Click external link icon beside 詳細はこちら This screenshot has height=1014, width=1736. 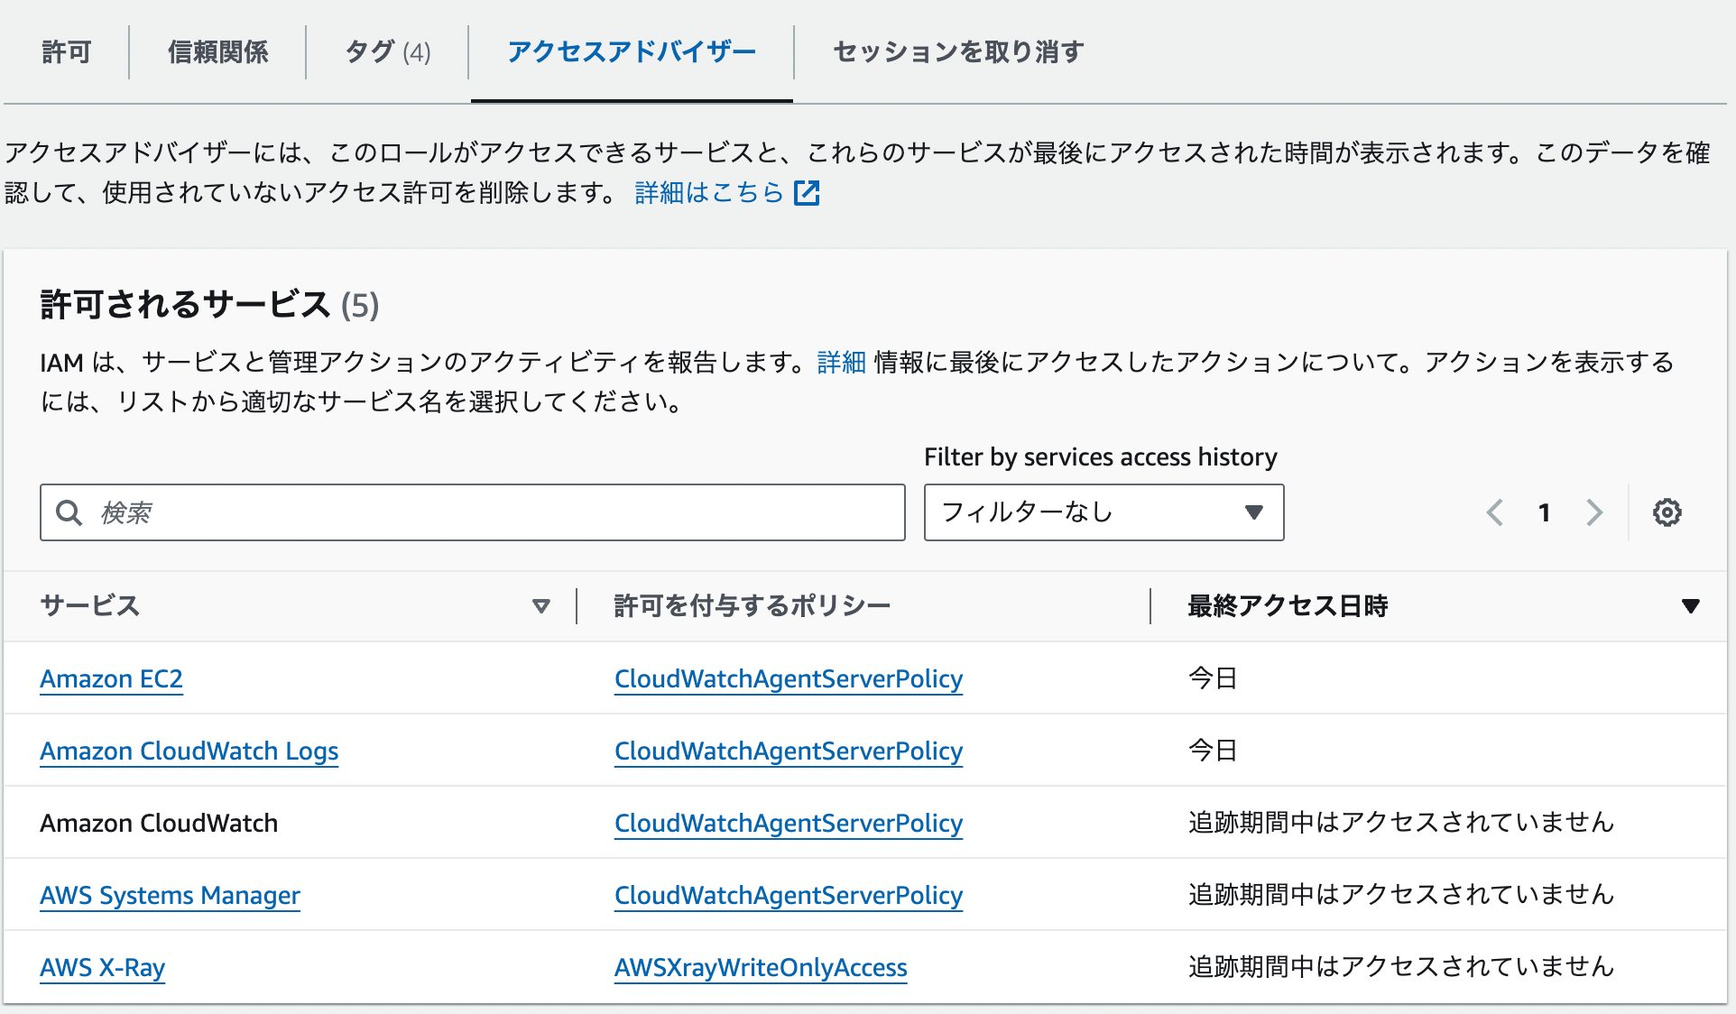[x=807, y=192]
